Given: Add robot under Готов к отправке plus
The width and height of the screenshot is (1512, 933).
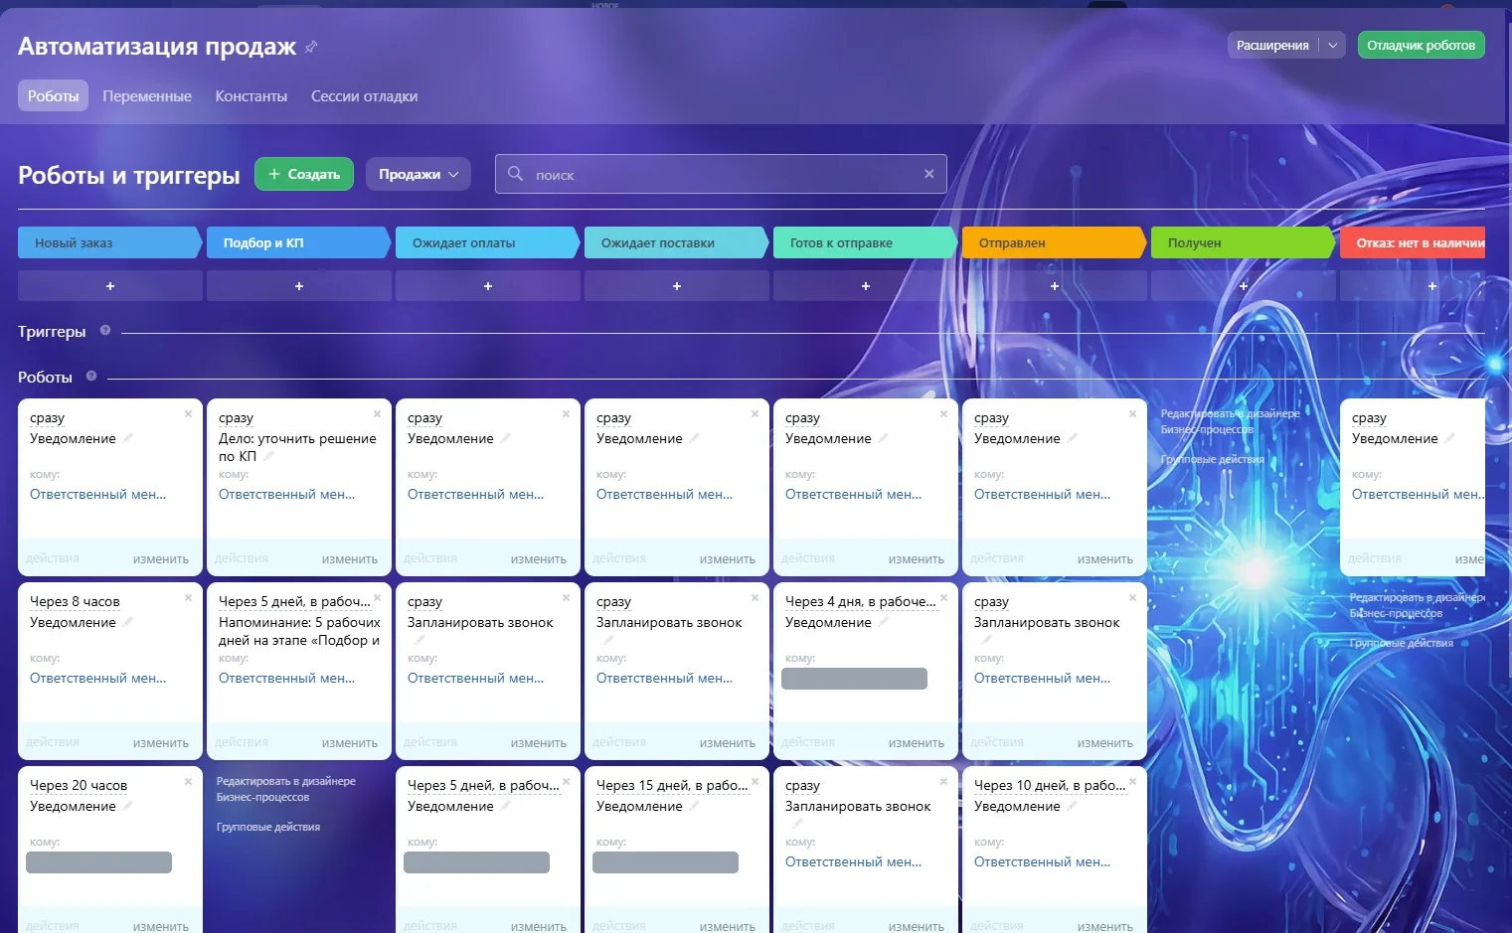Looking at the screenshot, I should (866, 286).
